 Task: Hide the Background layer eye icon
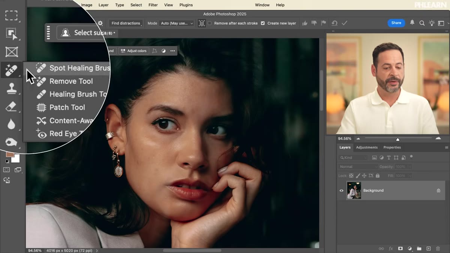341,190
